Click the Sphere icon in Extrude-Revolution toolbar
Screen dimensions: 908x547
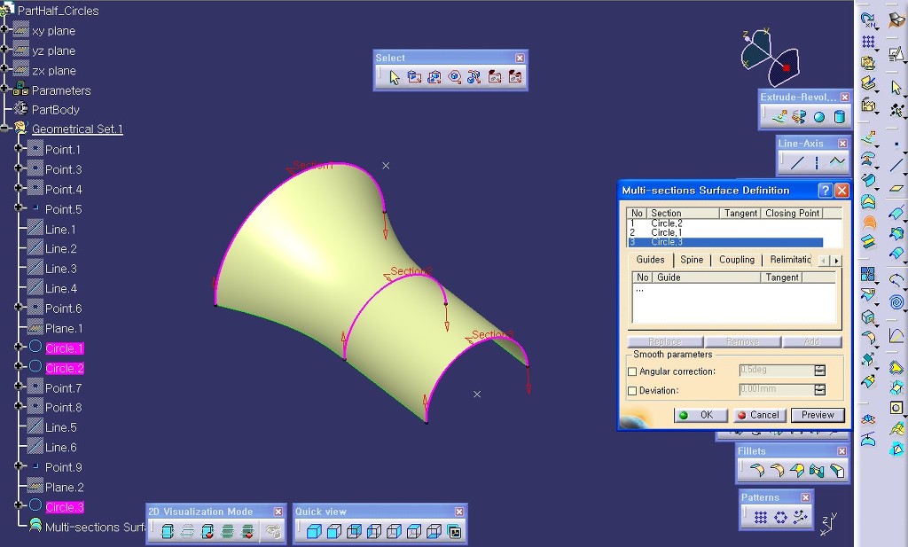(x=819, y=116)
